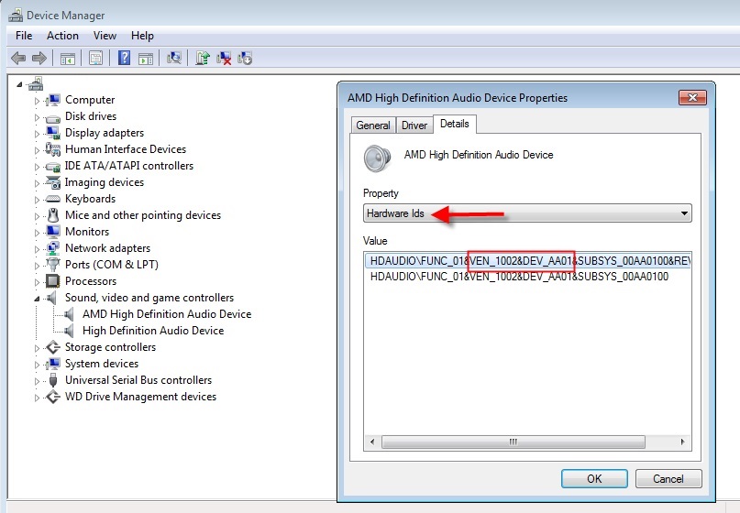Select the Details tab
This screenshot has height=513, width=740.
click(x=455, y=124)
